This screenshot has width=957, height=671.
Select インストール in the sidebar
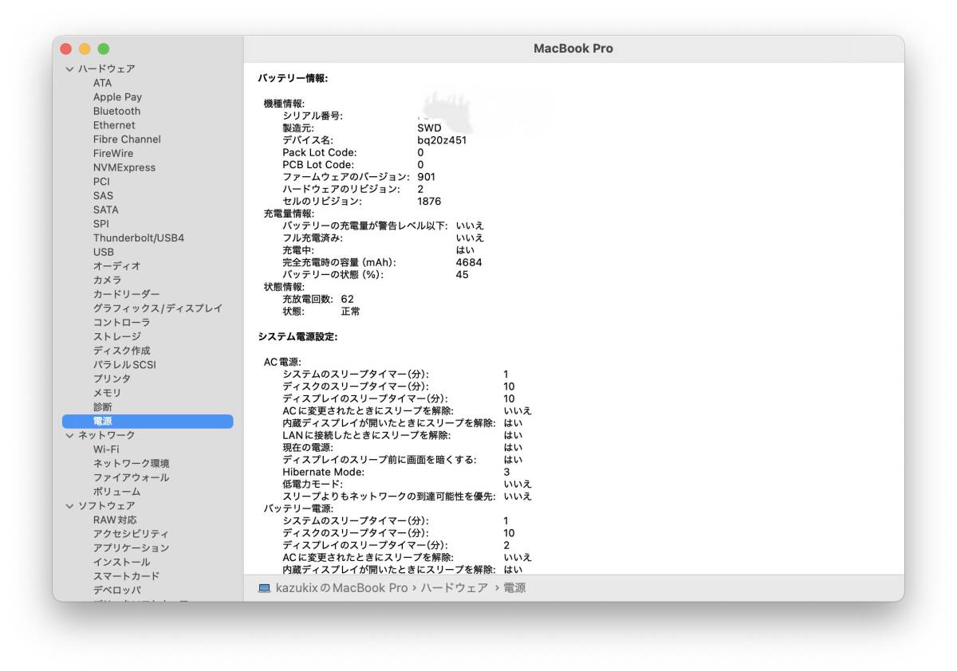point(121,562)
